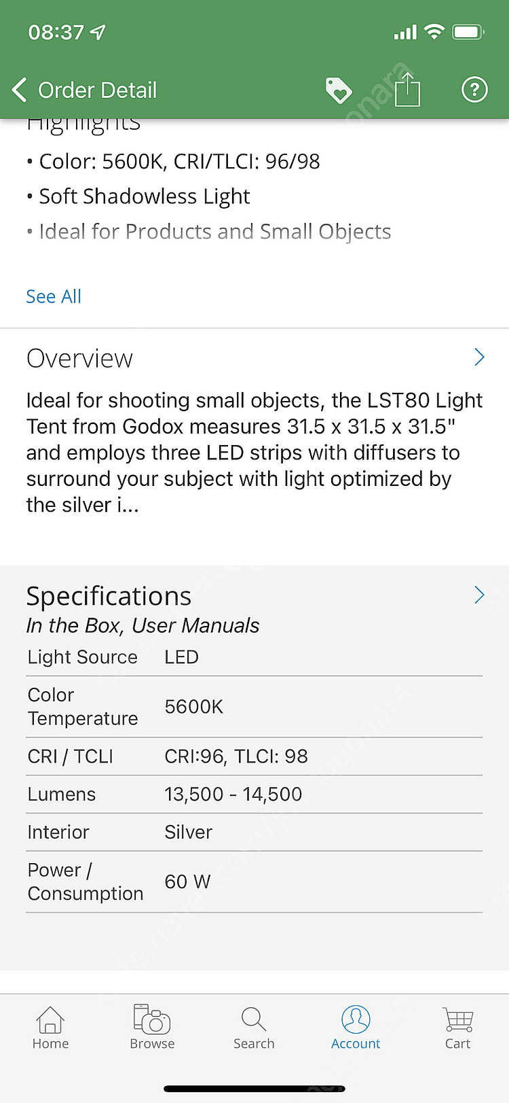
Task: Tap In the Box, User Manuals subtitle
Action: coord(143,625)
